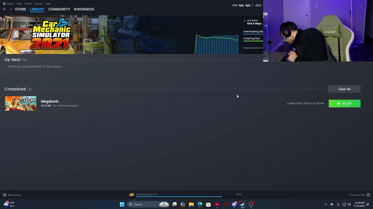This screenshot has height=209, width=373.
Task: Click the network tray icon
Action: pos(344,204)
